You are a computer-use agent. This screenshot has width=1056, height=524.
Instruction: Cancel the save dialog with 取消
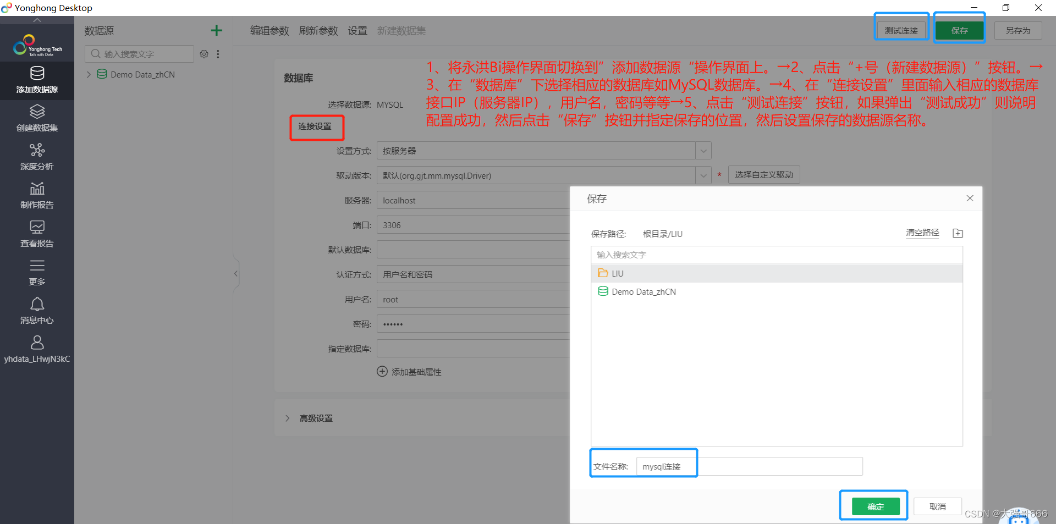point(938,506)
